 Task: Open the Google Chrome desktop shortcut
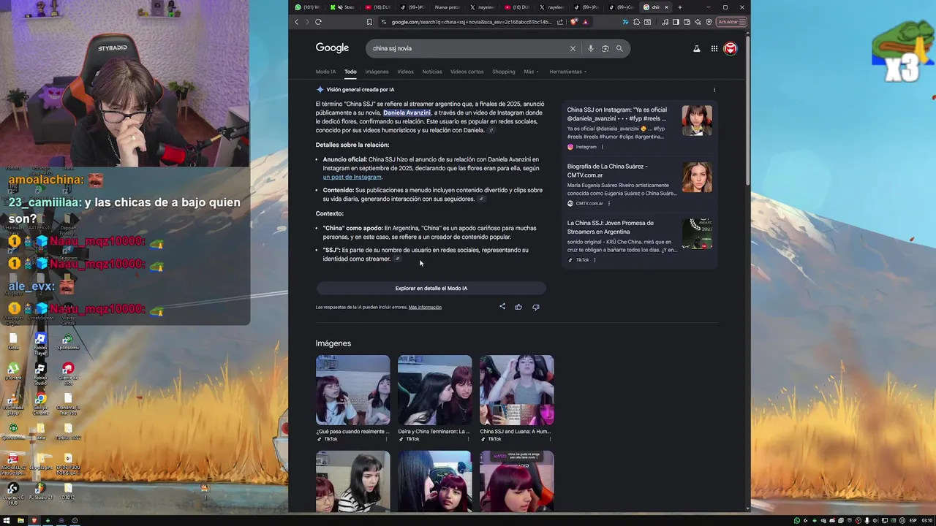(40, 404)
